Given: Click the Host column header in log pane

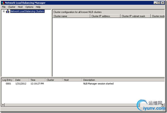Looking at the screenshot, I should pos(72,80).
